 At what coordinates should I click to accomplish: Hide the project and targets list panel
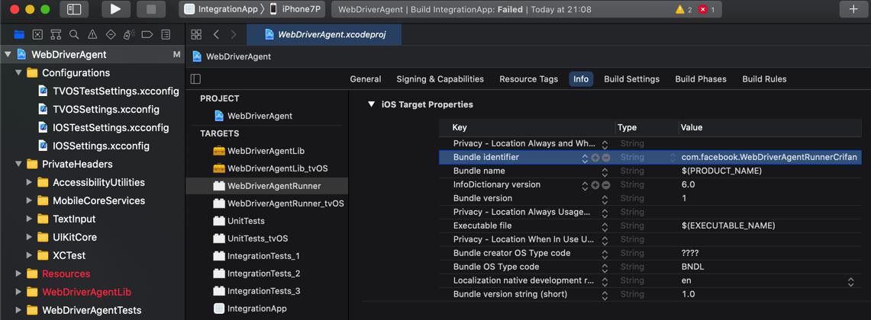point(195,79)
